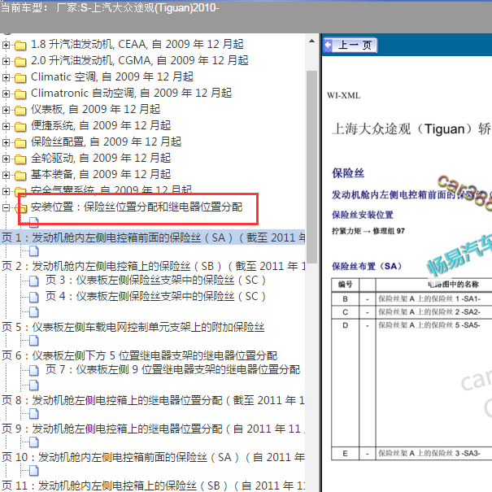Click folder icon of 全轮驱动

tap(20, 159)
